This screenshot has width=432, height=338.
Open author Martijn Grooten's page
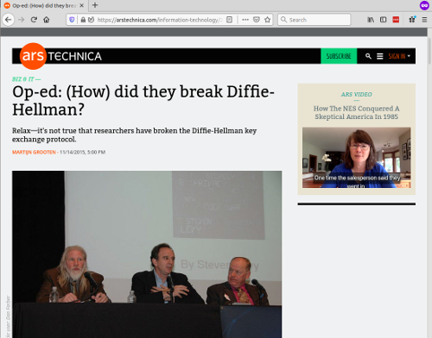coord(34,152)
